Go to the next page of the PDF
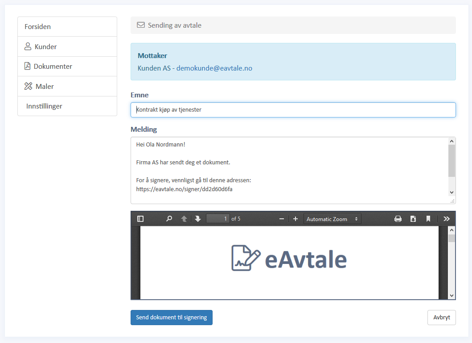472x343 pixels. [197, 218]
